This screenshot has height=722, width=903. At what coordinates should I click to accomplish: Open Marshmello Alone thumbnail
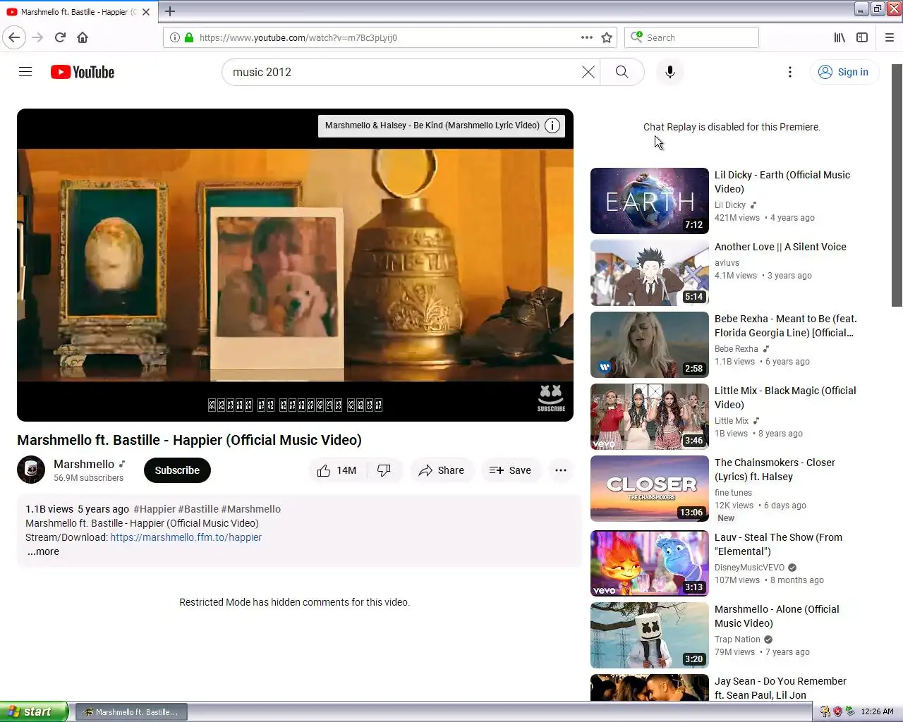point(650,635)
